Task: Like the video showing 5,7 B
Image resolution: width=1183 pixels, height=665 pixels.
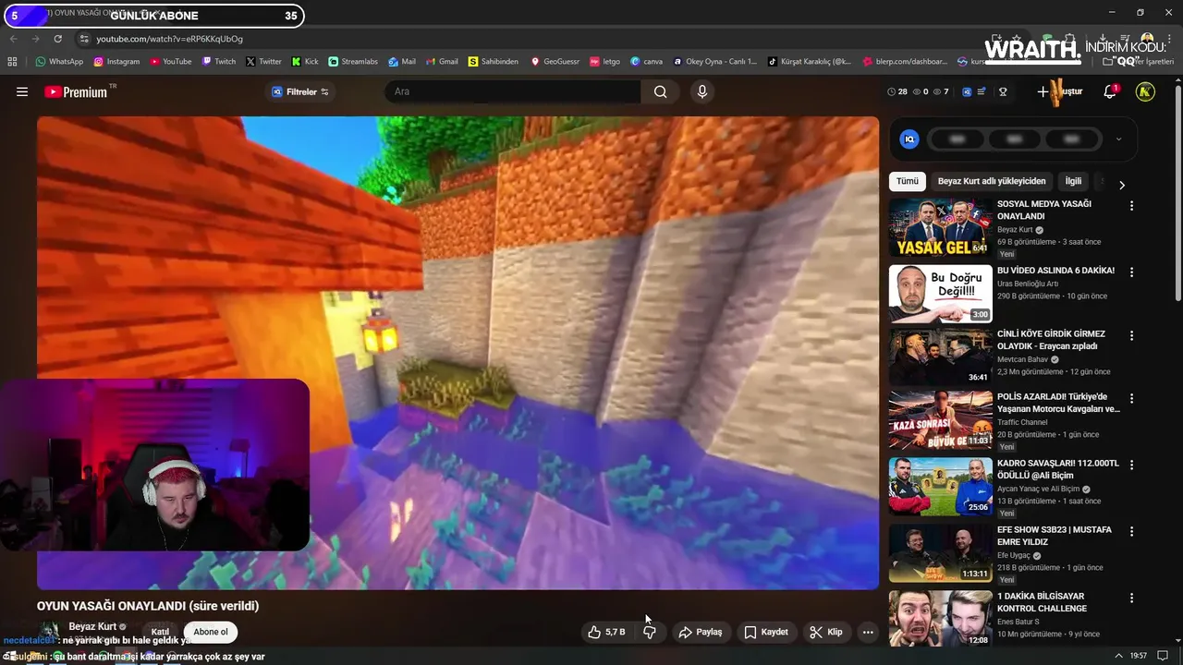Action: pos(606,632)
